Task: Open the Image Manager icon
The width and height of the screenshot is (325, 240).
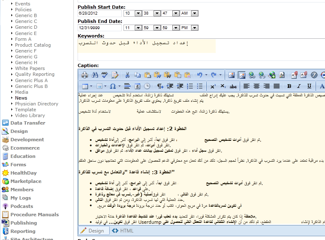Action: tap(232, 75)
